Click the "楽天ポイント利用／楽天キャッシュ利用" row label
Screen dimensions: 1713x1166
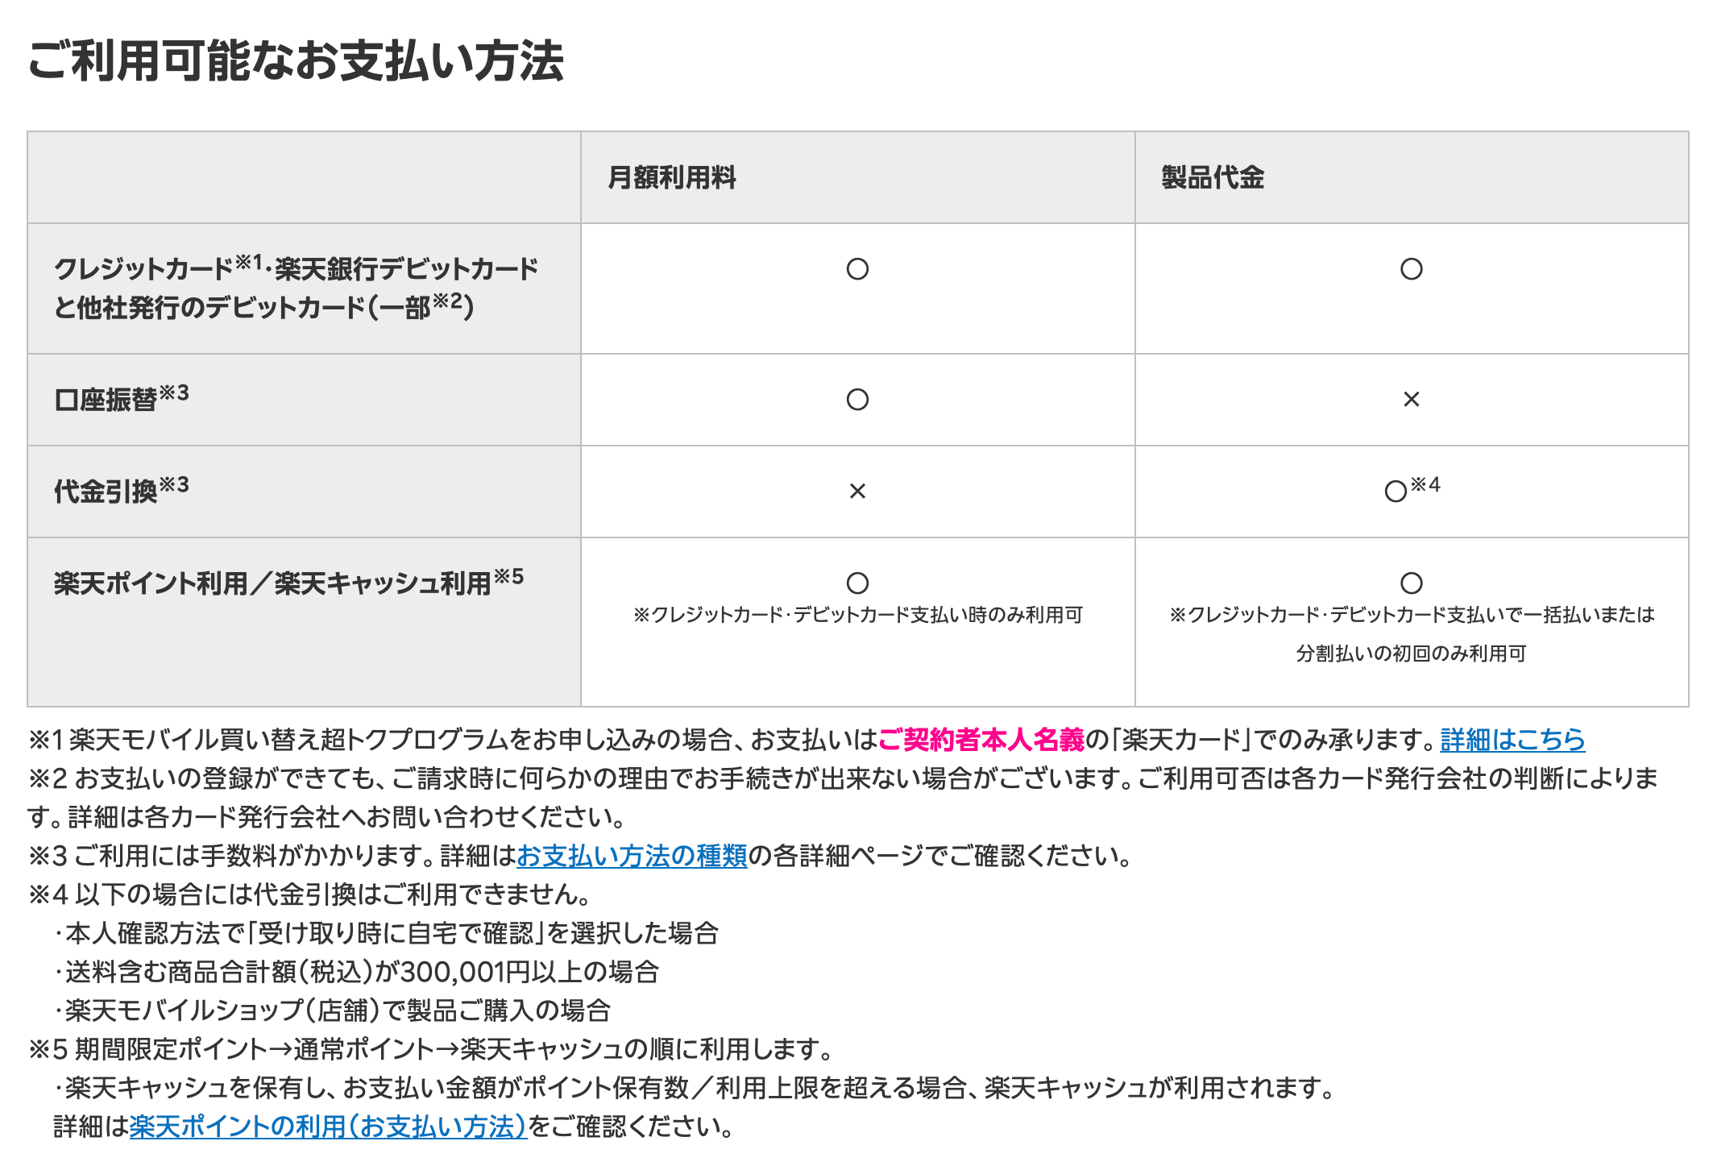click(x=272, y=583)
